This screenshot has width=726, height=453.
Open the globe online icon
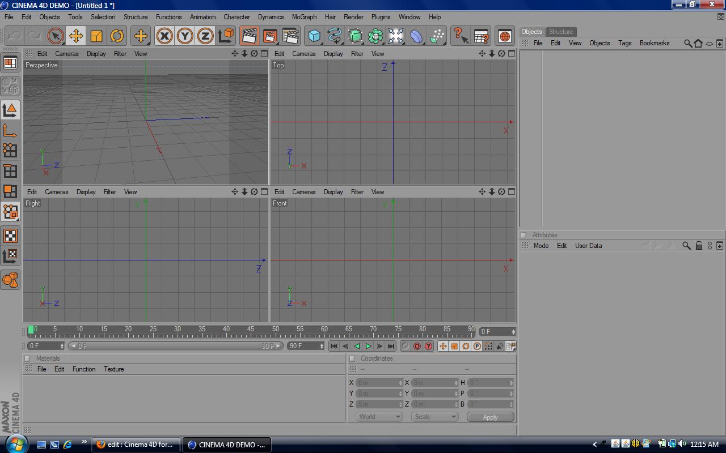point(504,36)
